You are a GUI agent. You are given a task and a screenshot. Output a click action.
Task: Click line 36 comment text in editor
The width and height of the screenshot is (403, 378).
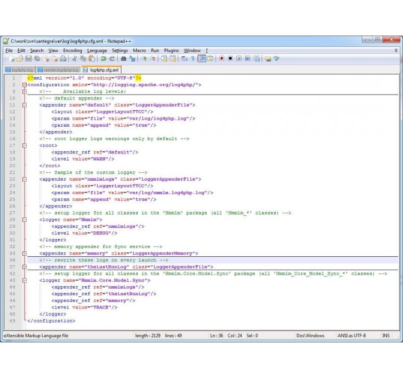pos(103,260)
